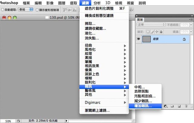This screenshot has height=123, width=194.
Task: Create a new layer icon
Action: (179, 106)
